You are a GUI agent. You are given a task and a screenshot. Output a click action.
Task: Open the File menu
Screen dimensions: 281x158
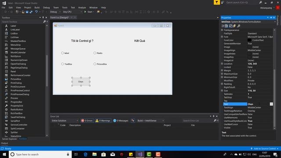coord(4,7)
